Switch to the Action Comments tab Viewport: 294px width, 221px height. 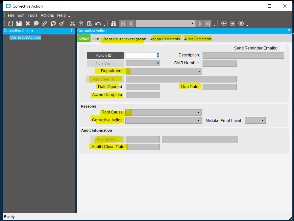[165, 39]
